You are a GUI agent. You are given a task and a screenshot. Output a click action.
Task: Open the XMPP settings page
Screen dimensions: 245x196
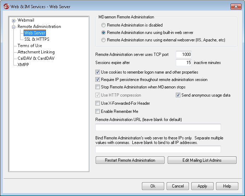click(23, 65)
